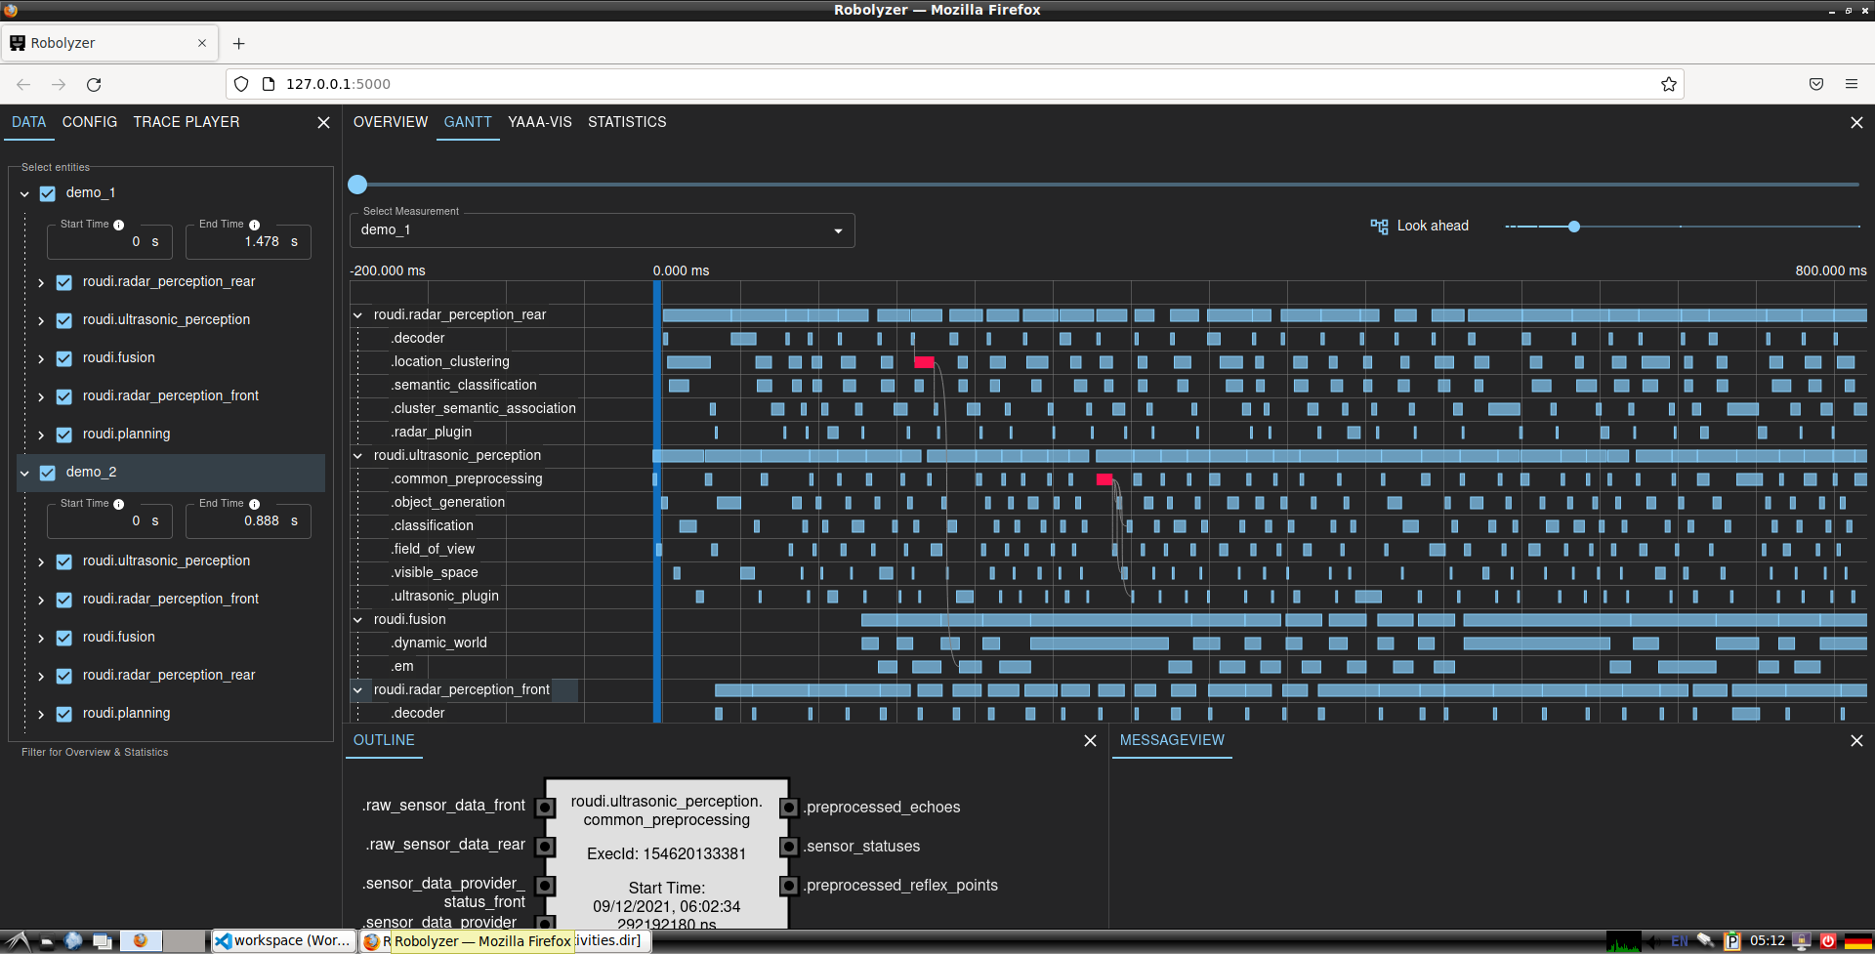Click the Look ahead icon
Image resolution: width=1875 pixels, height=954 pixels.
pos(1379,227)
